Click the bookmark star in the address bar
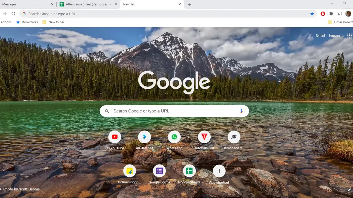 point(312,14)
